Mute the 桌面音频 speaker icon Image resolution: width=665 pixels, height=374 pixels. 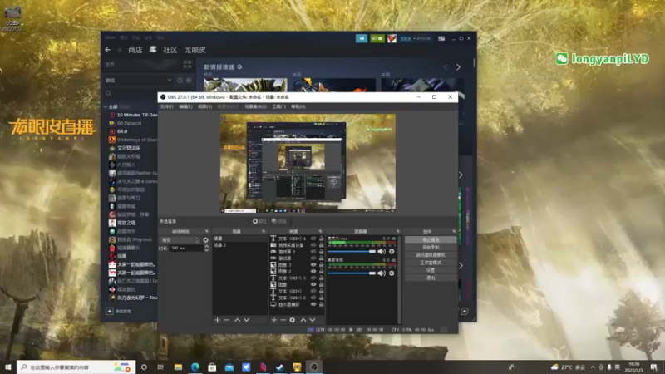(382, 273)
